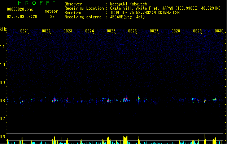Click the Receiver ICOM IC-575 line

(145, 13)
